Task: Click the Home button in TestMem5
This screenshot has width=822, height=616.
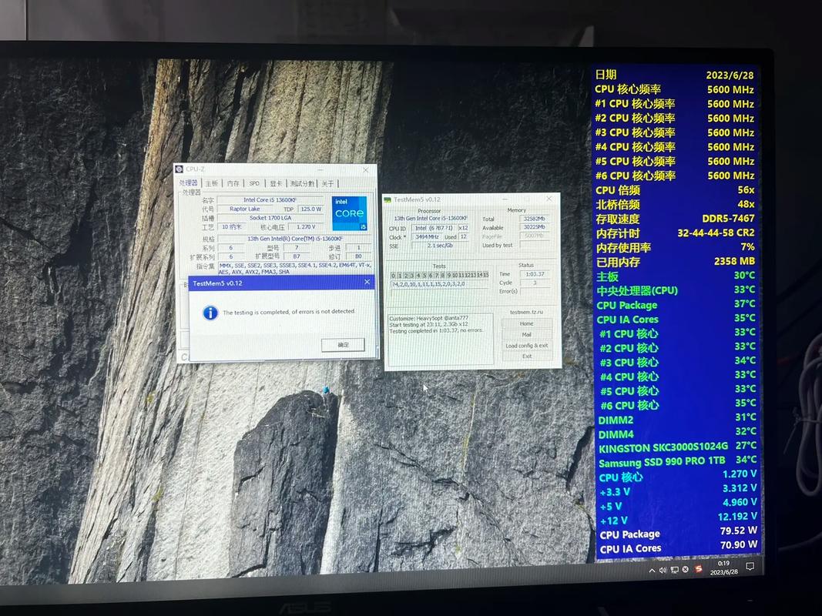Action: pos(527,323)
